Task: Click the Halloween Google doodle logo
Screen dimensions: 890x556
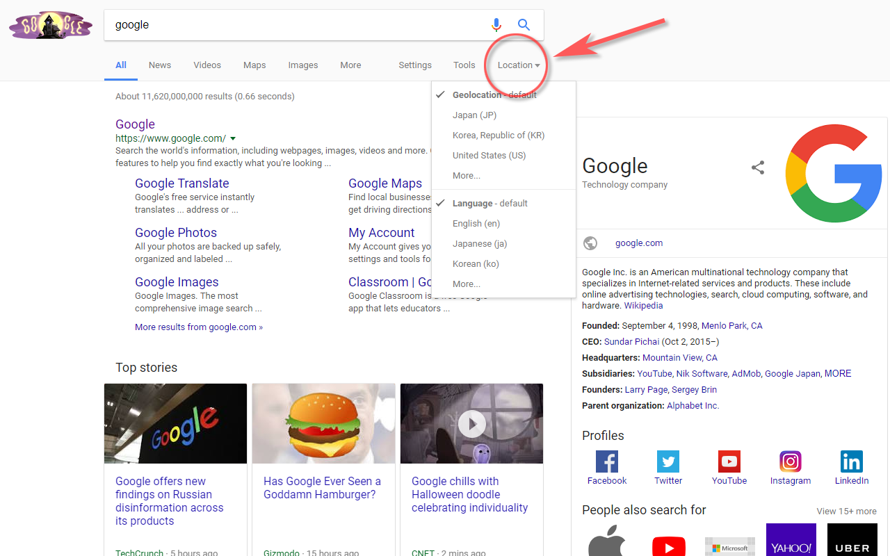Action: point(50,24)
